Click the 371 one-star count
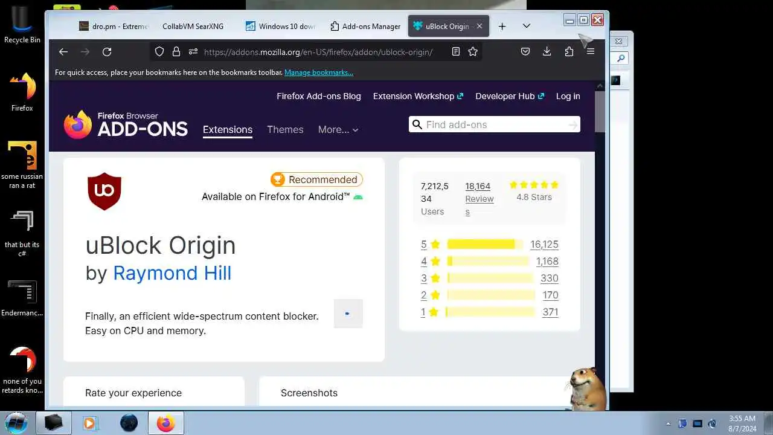 coord(550,312)
